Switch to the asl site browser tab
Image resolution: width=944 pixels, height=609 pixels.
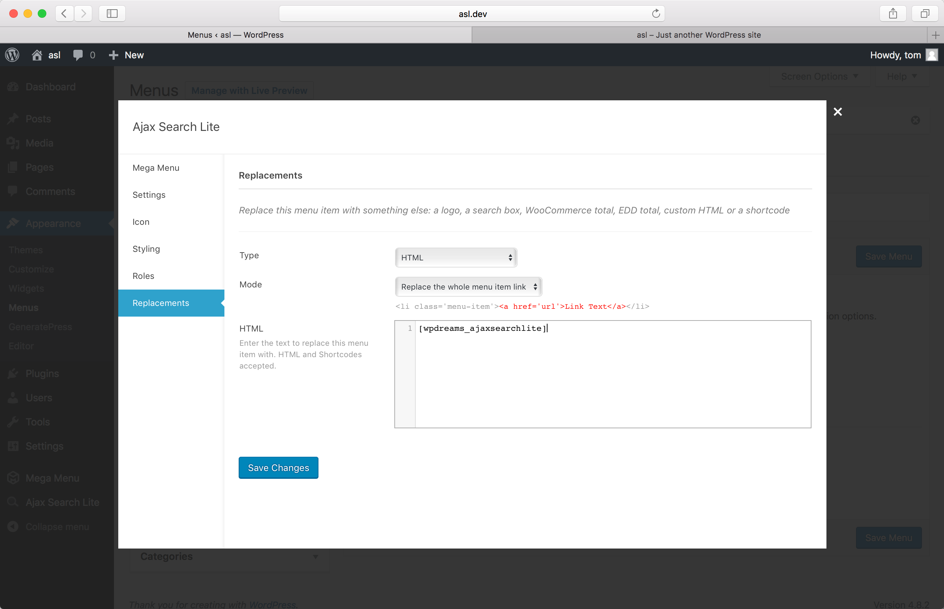coord(699,35)
